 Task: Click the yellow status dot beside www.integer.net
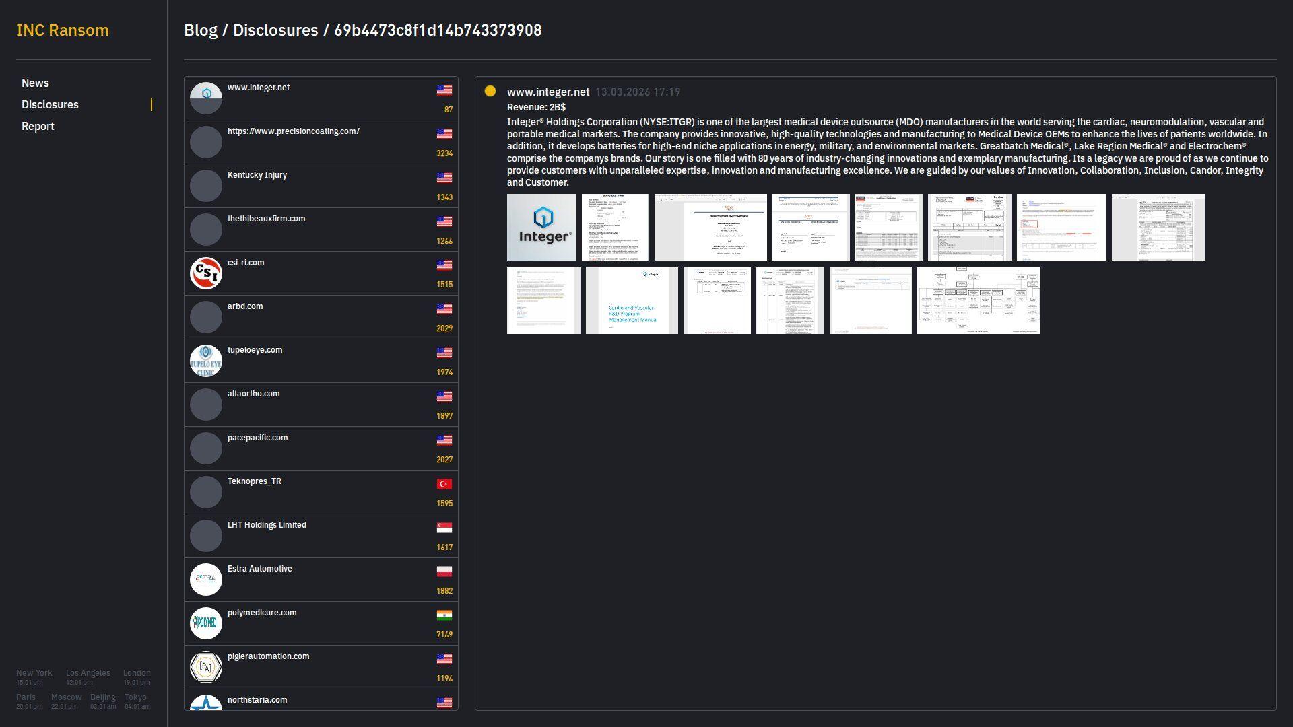tap(490, 91)
